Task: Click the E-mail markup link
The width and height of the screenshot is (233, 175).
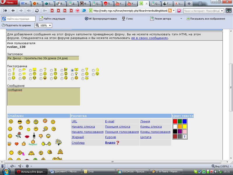Action: (110, 121)
